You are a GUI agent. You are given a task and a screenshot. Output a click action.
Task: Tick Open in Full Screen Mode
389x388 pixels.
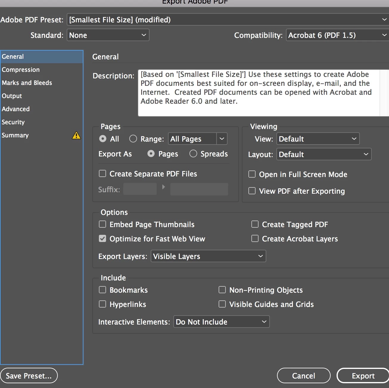(252, 174)
